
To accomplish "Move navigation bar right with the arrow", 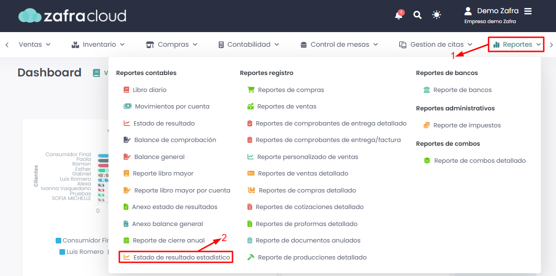I will (551, 44).
